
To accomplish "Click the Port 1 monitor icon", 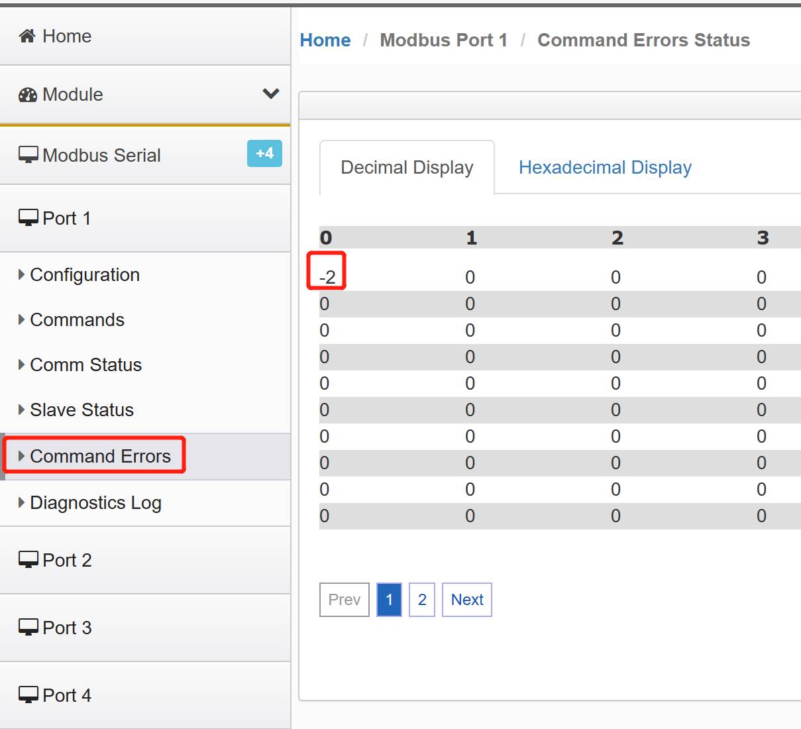I will click(28, 218).
